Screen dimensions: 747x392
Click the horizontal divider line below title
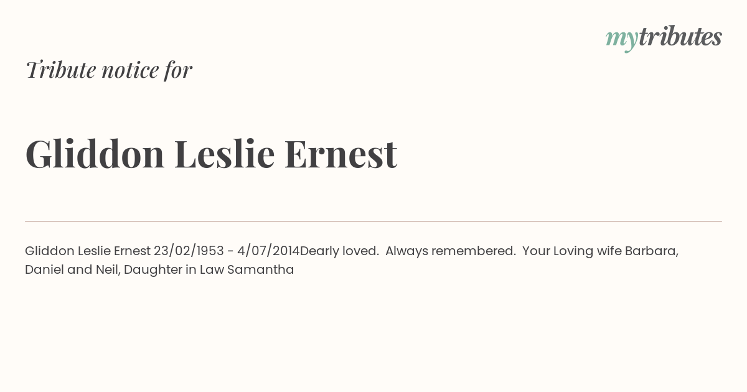click(x=374, y=221)
